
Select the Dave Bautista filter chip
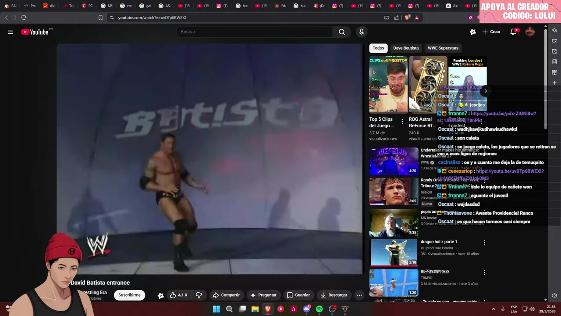[x=406, y=48]
